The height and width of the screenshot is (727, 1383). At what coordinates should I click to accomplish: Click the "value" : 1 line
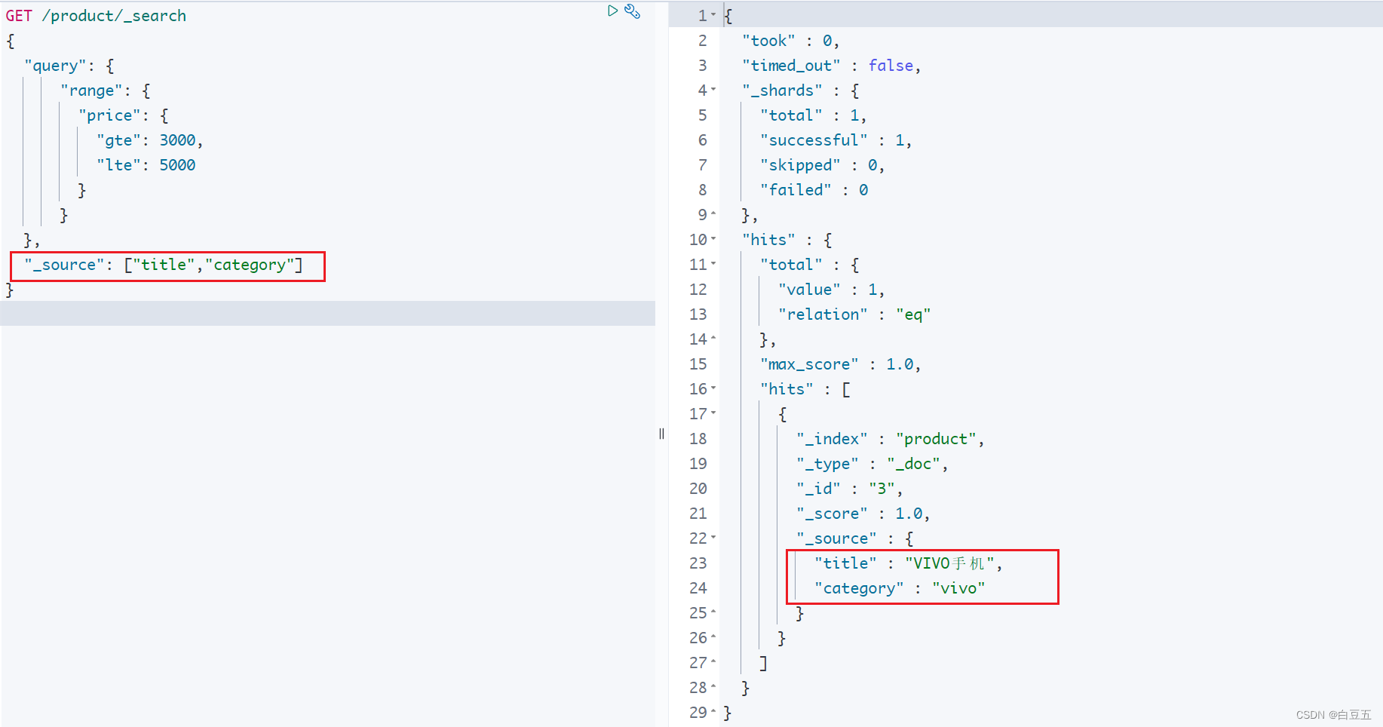(x=831, y=290)
